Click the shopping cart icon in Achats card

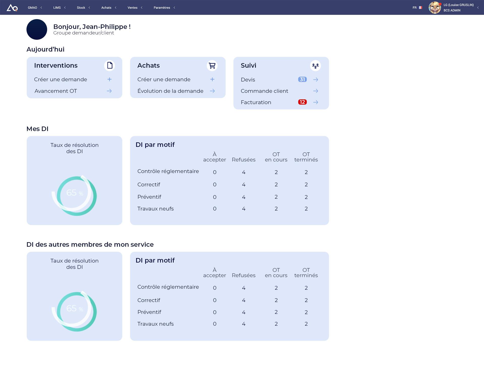click(x=212, y=65)
